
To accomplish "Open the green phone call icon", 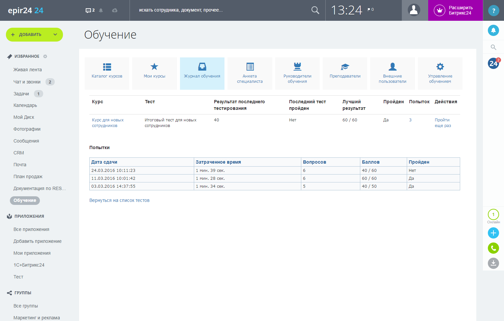I will [493, 248].
